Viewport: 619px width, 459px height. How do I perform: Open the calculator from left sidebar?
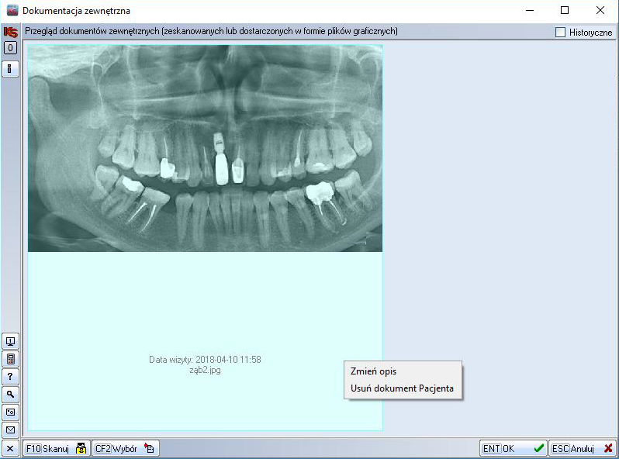tap(11, 359)
